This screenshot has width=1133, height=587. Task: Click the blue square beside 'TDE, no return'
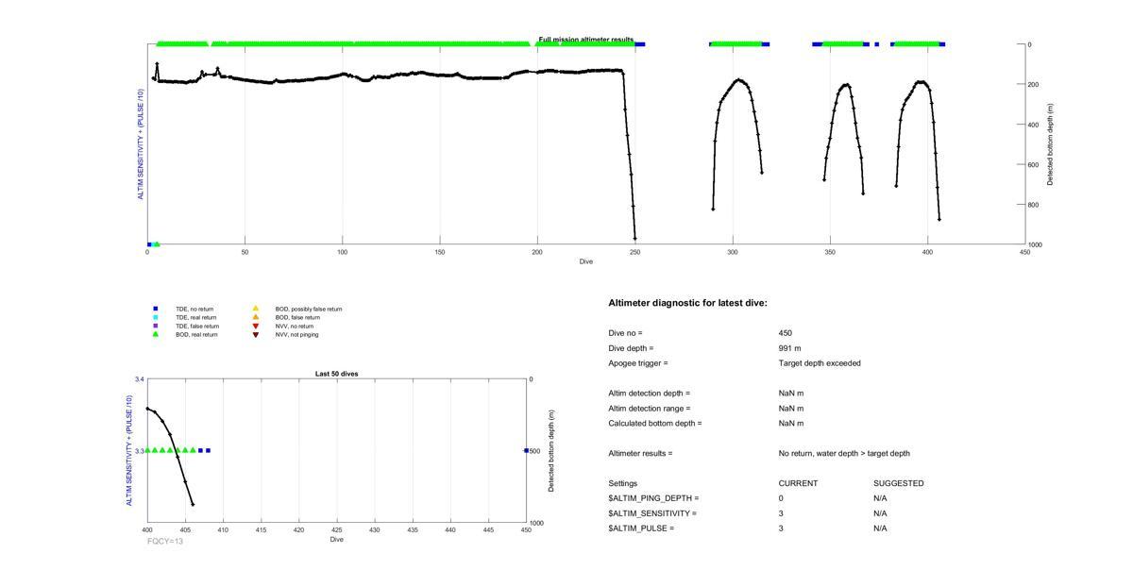(156, 309)
